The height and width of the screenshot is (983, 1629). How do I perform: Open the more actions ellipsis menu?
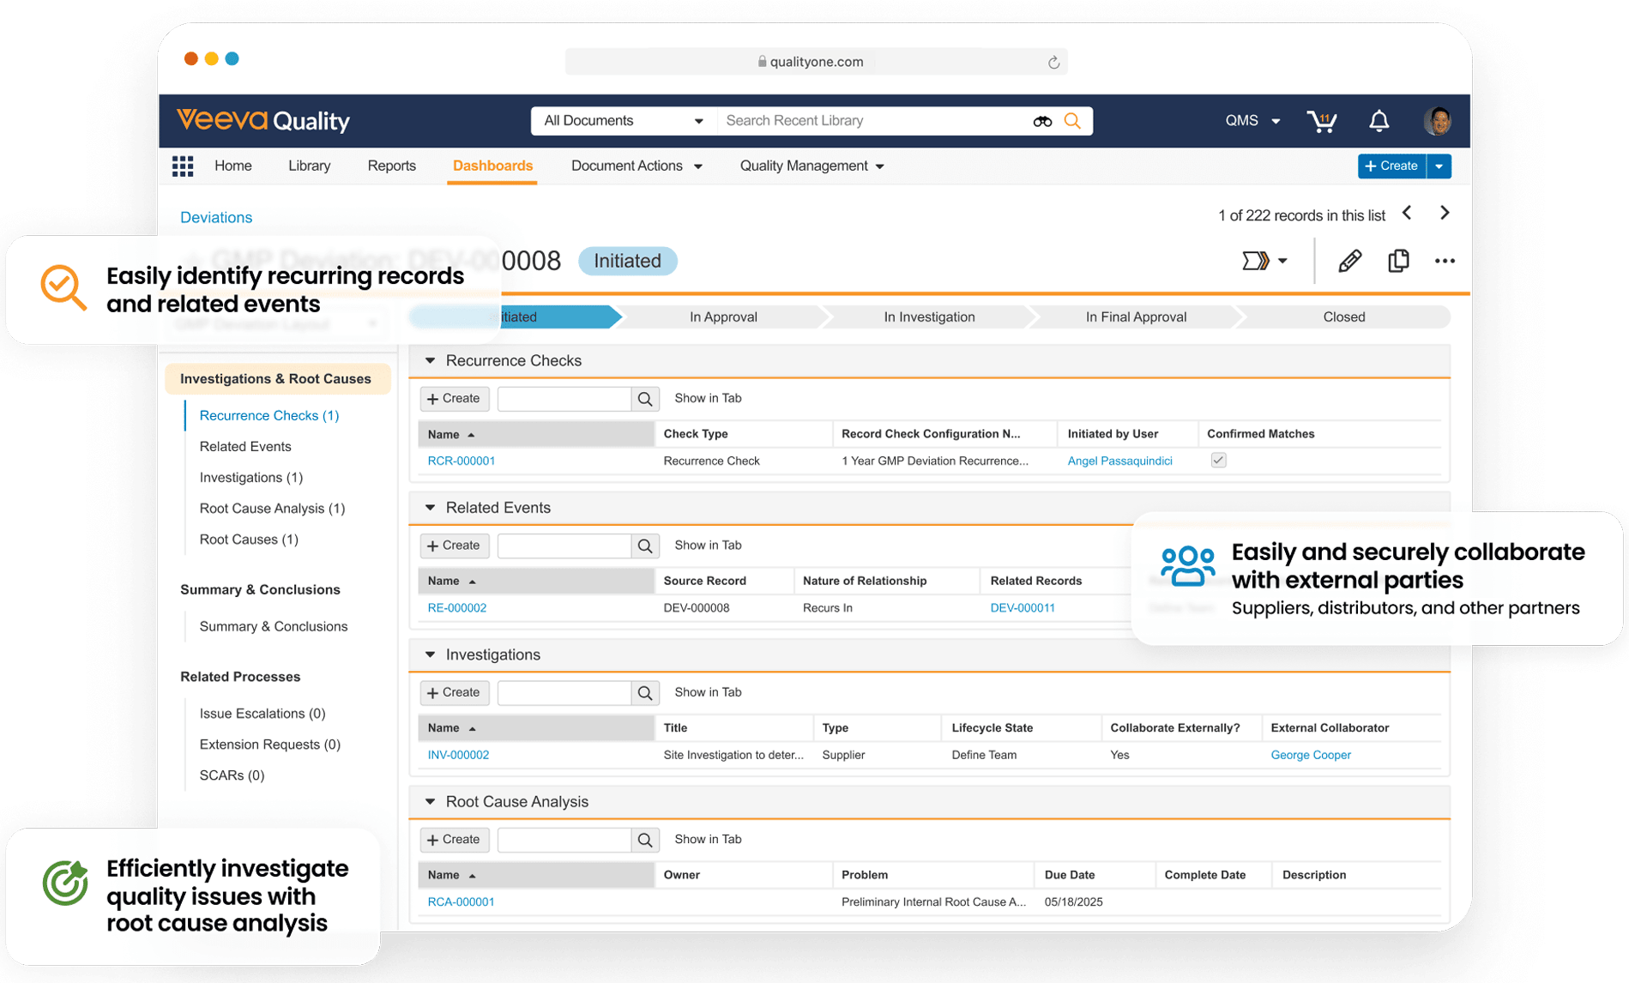1445,261
